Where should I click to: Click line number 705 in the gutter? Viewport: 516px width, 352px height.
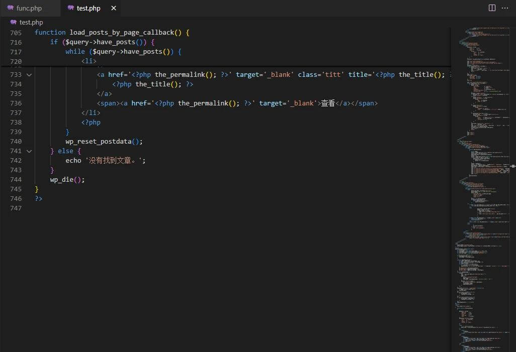16,33
